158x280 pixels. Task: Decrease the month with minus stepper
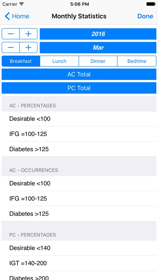10,47
